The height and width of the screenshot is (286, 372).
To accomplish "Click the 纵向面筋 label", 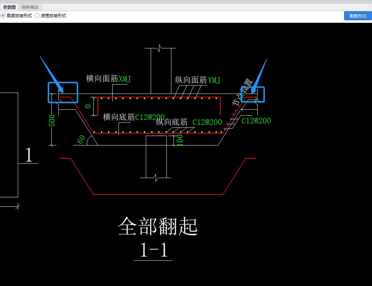I will [191, 80].
